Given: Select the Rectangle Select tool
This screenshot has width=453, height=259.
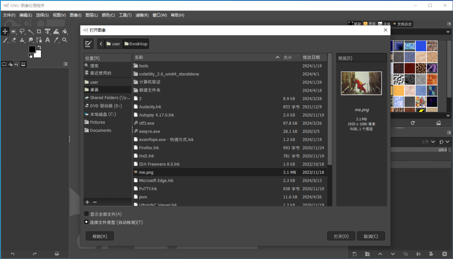Looking at the screenshot, I should click(x=14, y=31).
